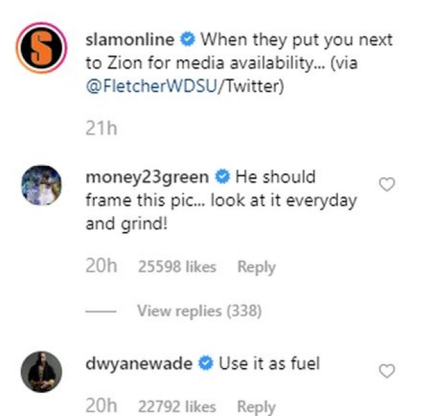This screenshot has height=416, width=431.
Task: Reply to dwyanewade's comment
Action: point(257,407)
